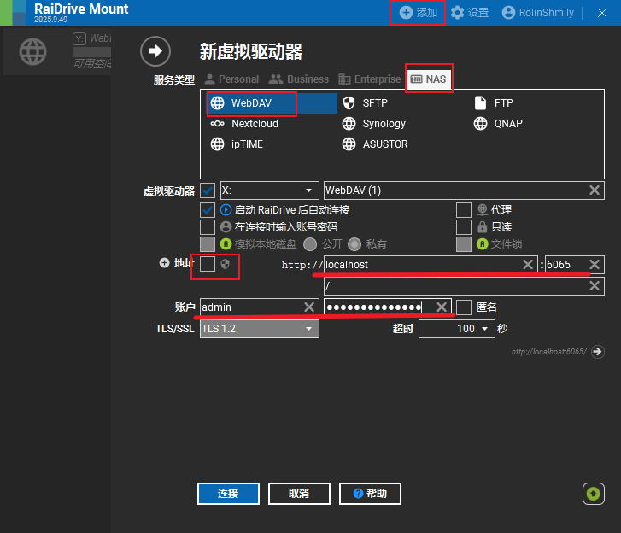
Task: Pick ASUSTOR service
Action: [x=375, y=144]
